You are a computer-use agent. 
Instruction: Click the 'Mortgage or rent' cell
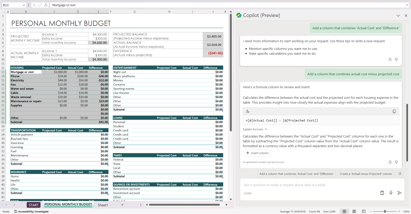click(x=26, y=72)
